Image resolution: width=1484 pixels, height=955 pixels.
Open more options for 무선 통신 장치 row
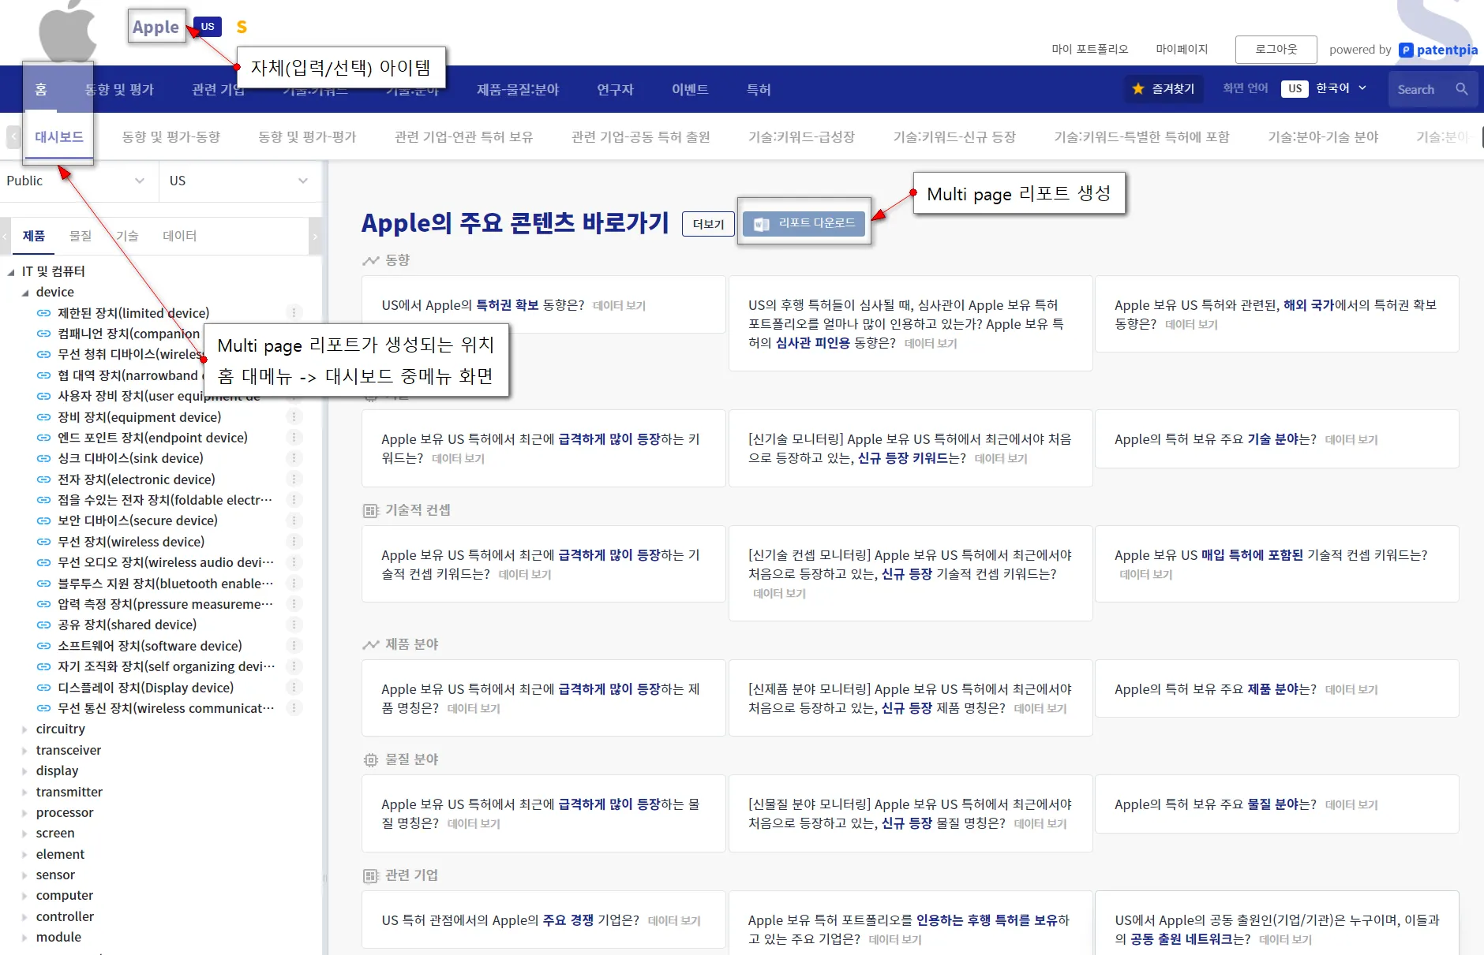click(294, 708)
